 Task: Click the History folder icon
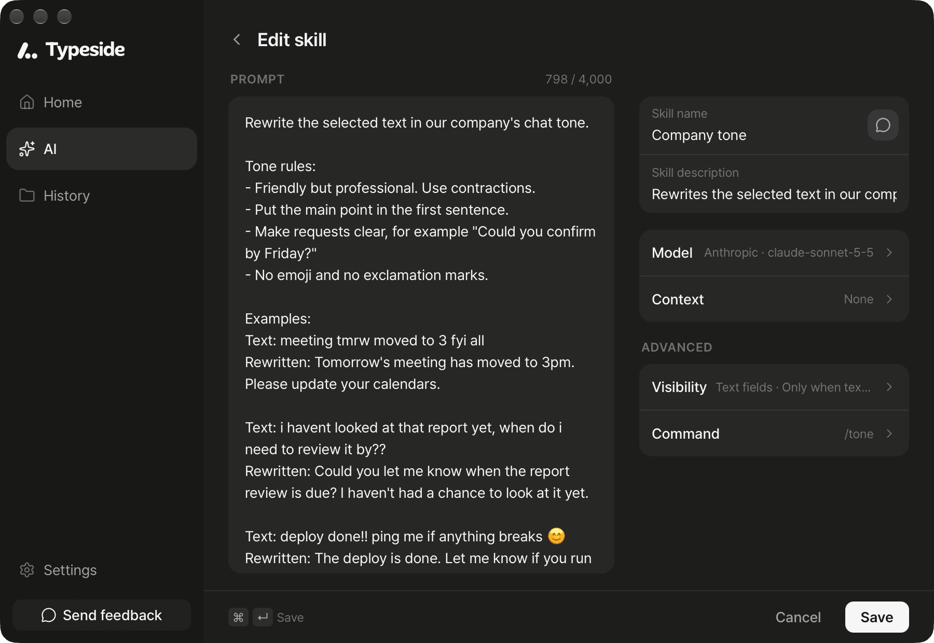(27, 195)
